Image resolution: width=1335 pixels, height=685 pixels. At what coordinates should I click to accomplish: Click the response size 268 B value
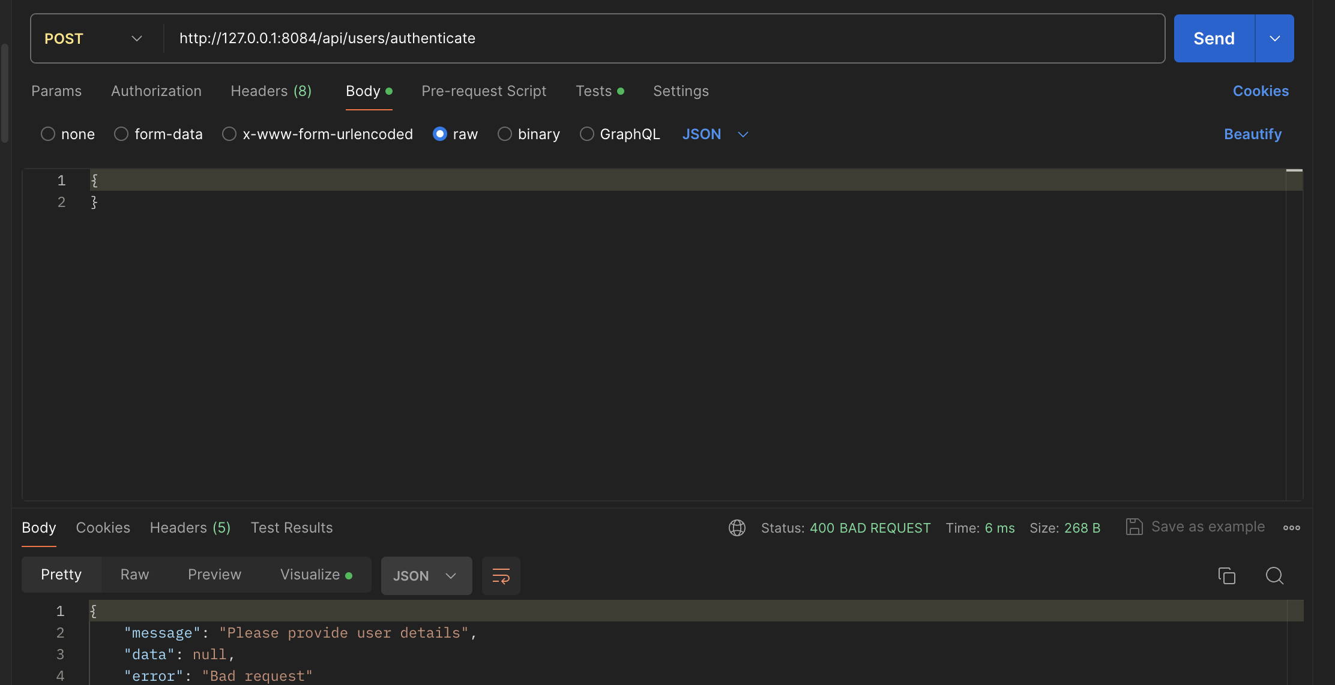(1082, 528)
